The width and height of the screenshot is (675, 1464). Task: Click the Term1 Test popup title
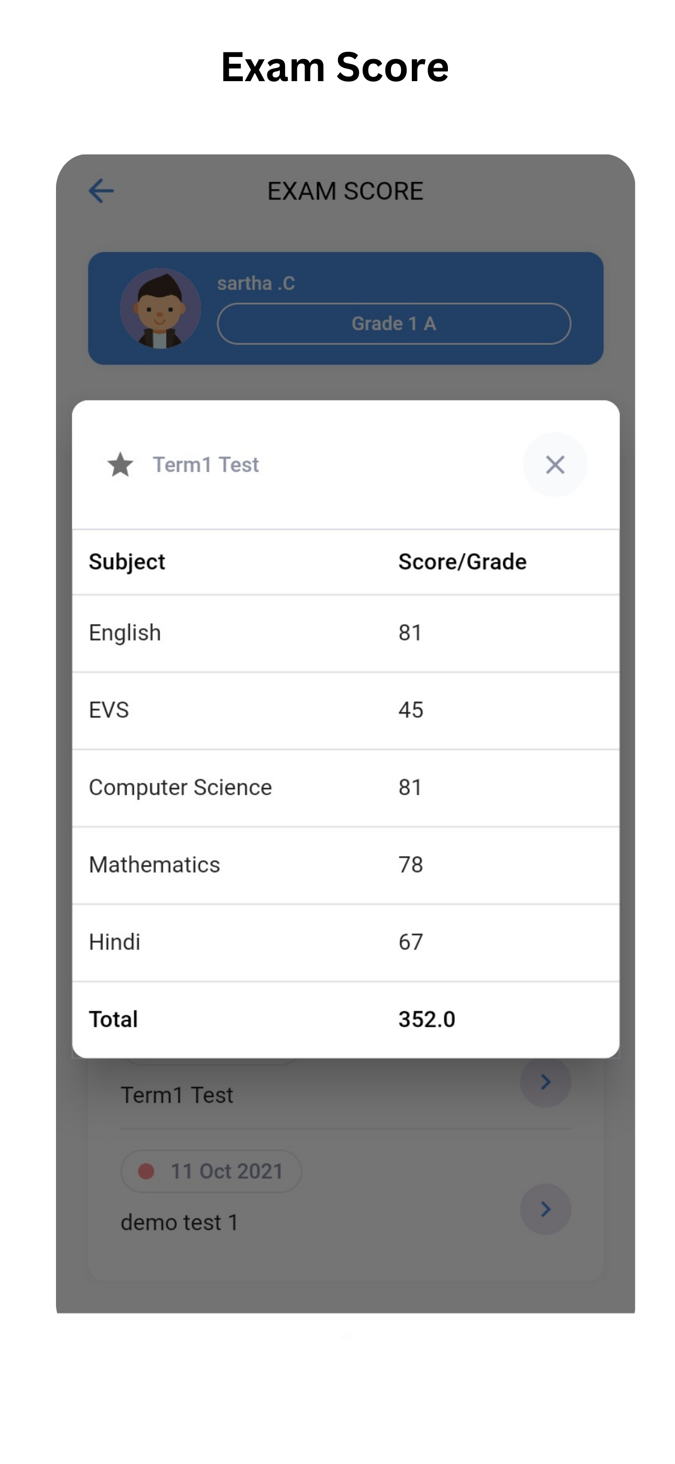(206, 464)
